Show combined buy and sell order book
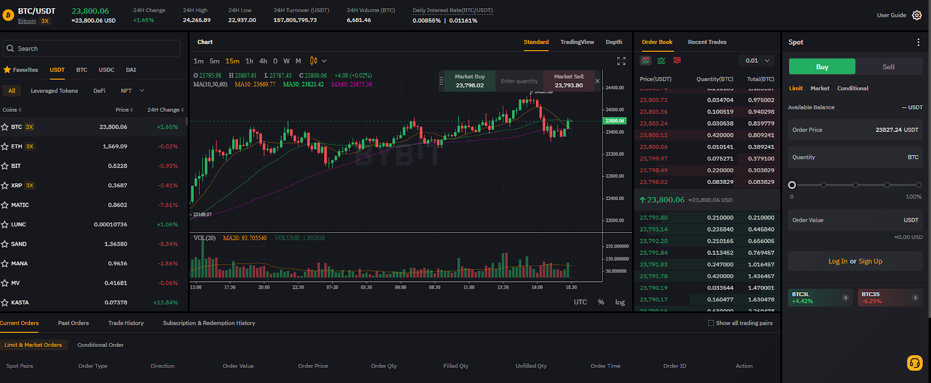Image resolution: width=931 pixels, height=383 pixels. pyautogui.click(x=645, y=61)
